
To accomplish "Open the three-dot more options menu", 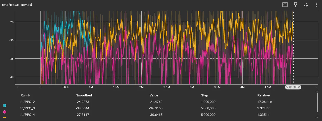I will [316, 5].
